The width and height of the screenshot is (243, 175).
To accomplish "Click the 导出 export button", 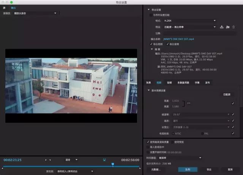I will tap(209, 169).
